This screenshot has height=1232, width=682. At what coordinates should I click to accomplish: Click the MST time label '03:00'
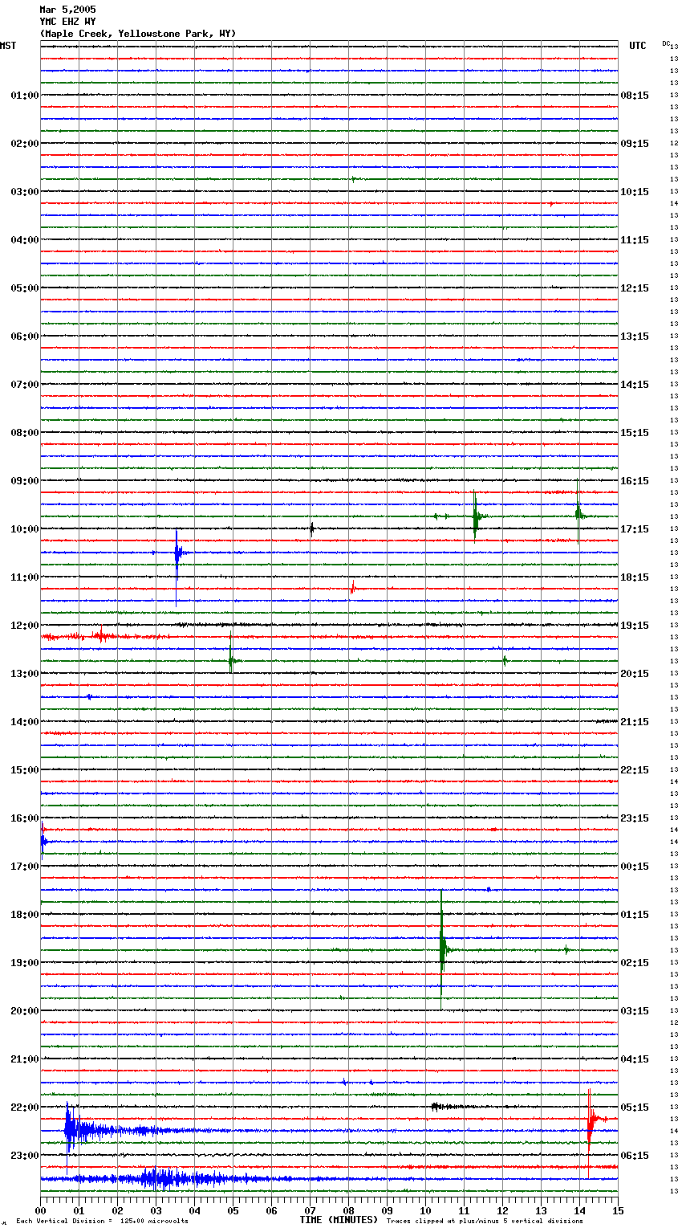pos(25,192)
